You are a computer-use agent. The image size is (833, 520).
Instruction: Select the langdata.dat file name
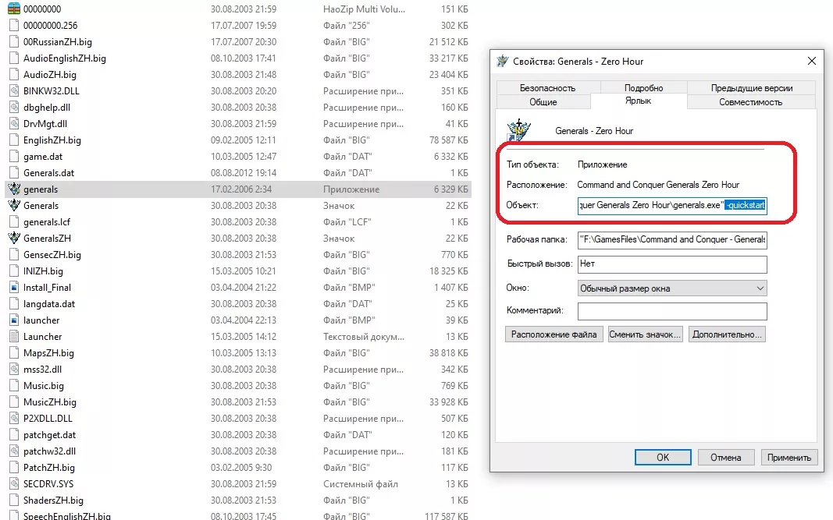point(49,304)
